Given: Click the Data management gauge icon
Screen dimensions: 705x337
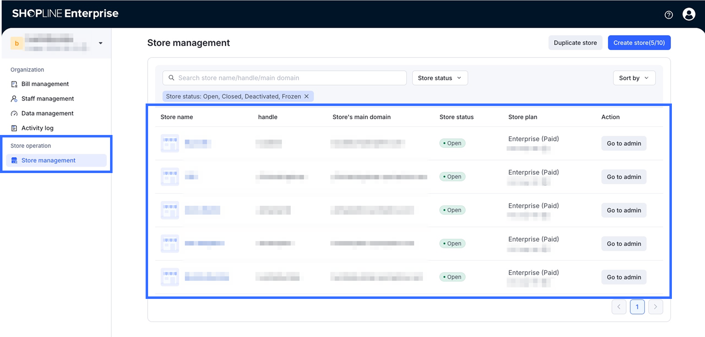Looking at the screenshot, I should coord(14,113).
